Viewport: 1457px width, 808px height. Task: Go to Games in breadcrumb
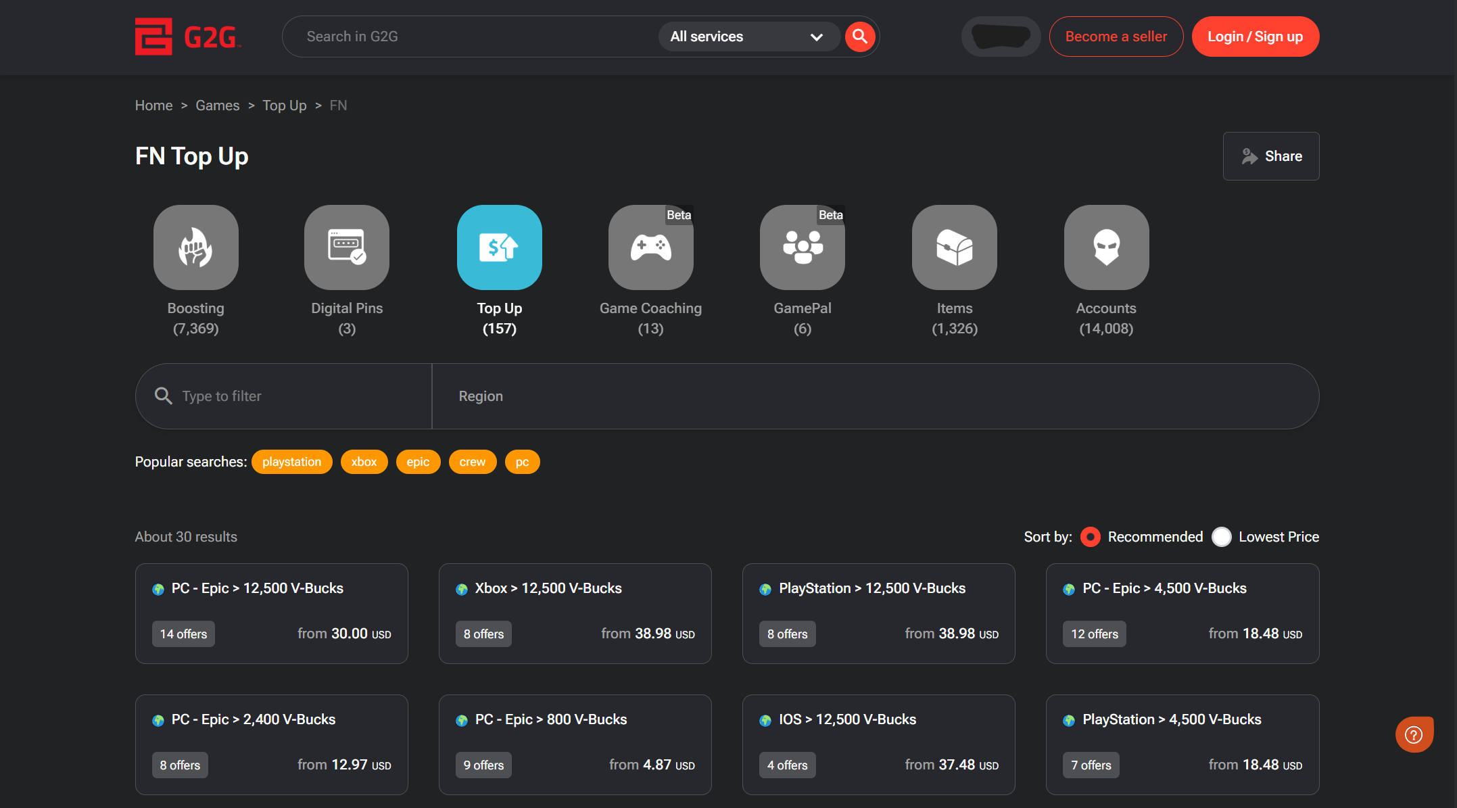pos(218,105)
